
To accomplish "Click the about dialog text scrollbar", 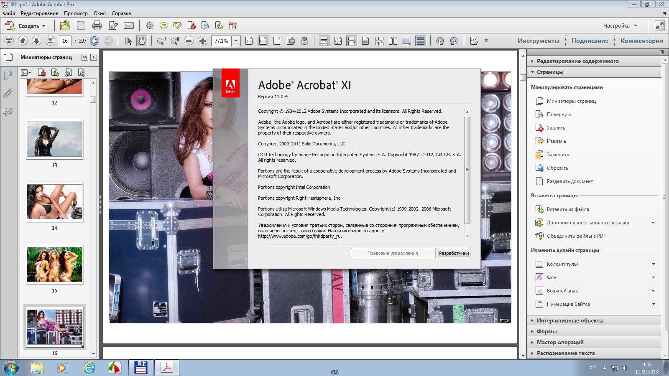I will (x=467, y=170).
